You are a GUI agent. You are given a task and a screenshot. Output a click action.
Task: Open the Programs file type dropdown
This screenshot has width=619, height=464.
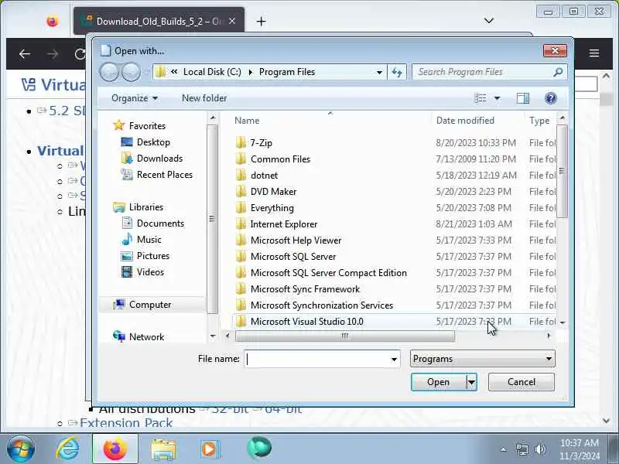(482, 359)
